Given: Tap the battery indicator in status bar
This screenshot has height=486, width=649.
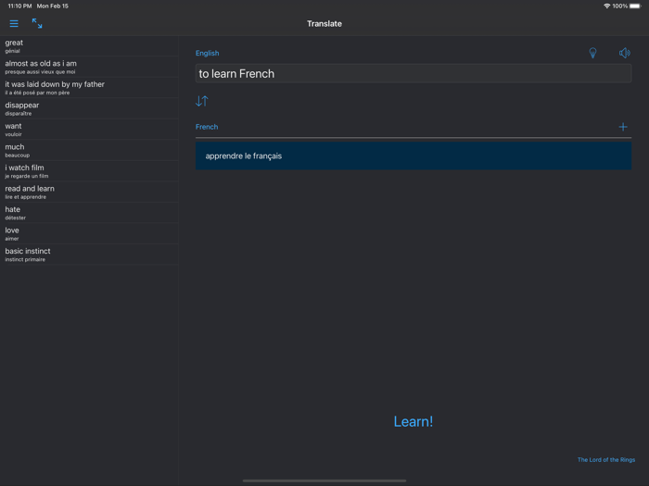Looking at the screenshot, I should [636, 6].
